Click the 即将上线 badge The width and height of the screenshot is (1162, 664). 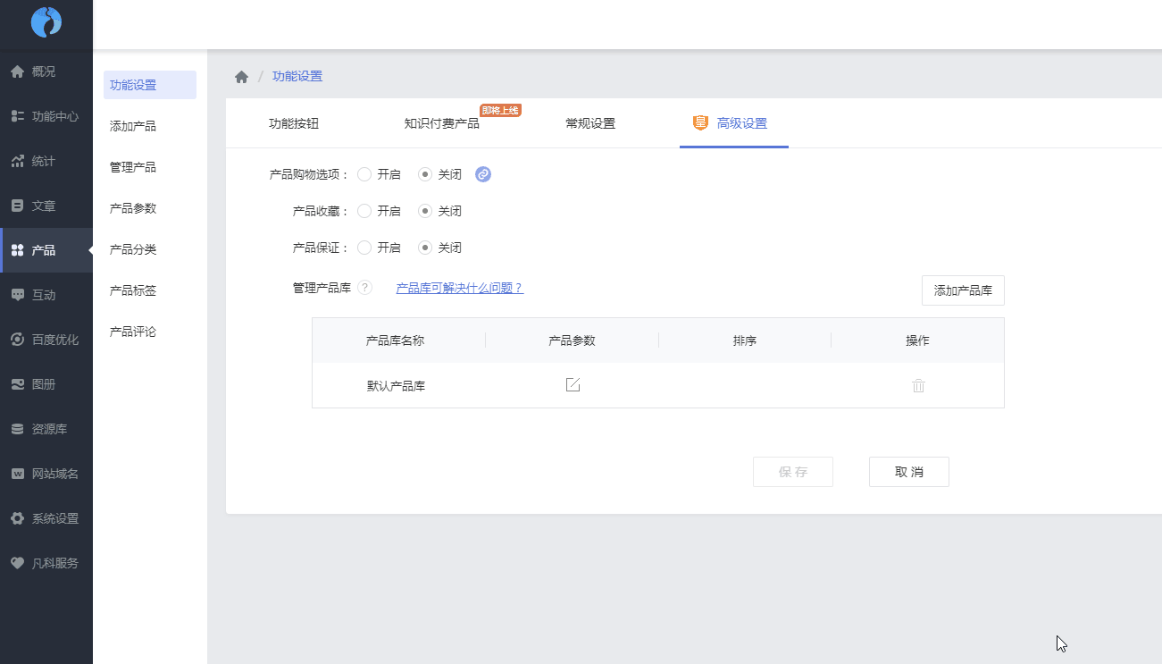tap(500, 110)
